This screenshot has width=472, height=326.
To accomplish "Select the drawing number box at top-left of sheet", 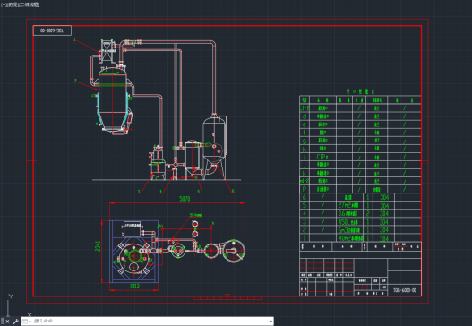I will click(52, 30).
